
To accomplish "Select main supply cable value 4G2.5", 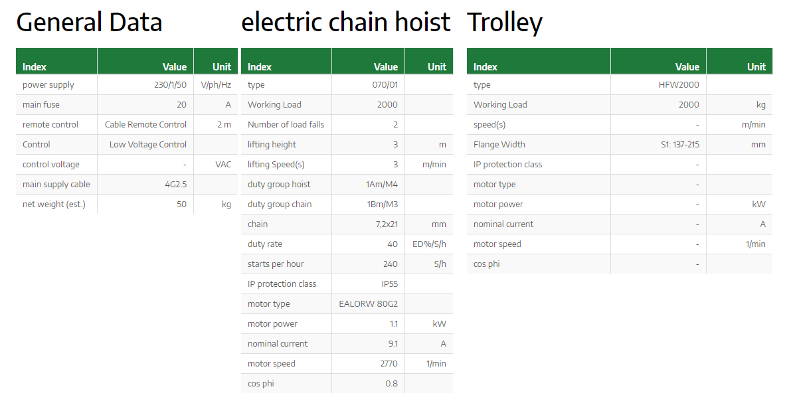I will coord(175,184).
